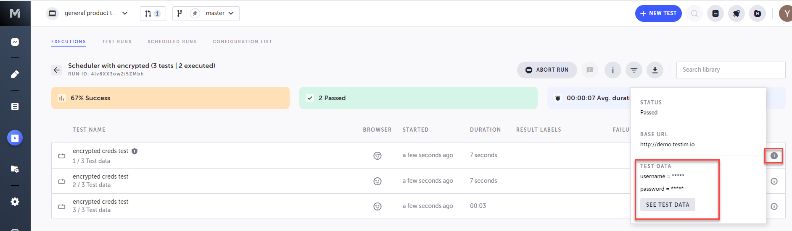
Task: Open the test list icon in sidebar
Action: click(15, 106)
